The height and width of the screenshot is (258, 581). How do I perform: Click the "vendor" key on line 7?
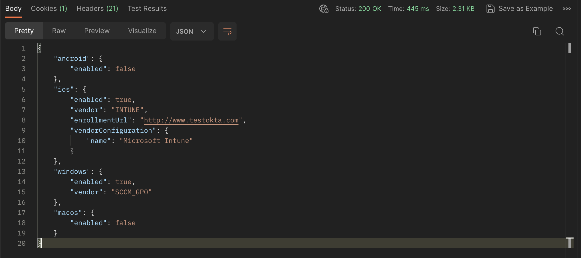(x=86, y=110)
